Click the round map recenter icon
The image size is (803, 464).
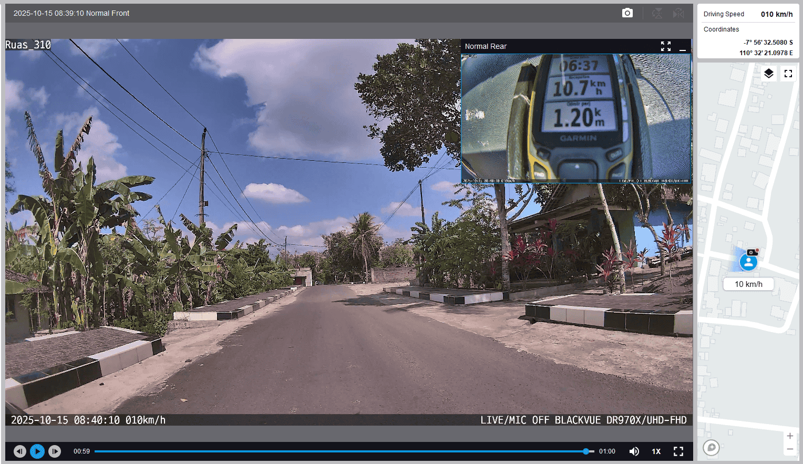tap(711, 447)
